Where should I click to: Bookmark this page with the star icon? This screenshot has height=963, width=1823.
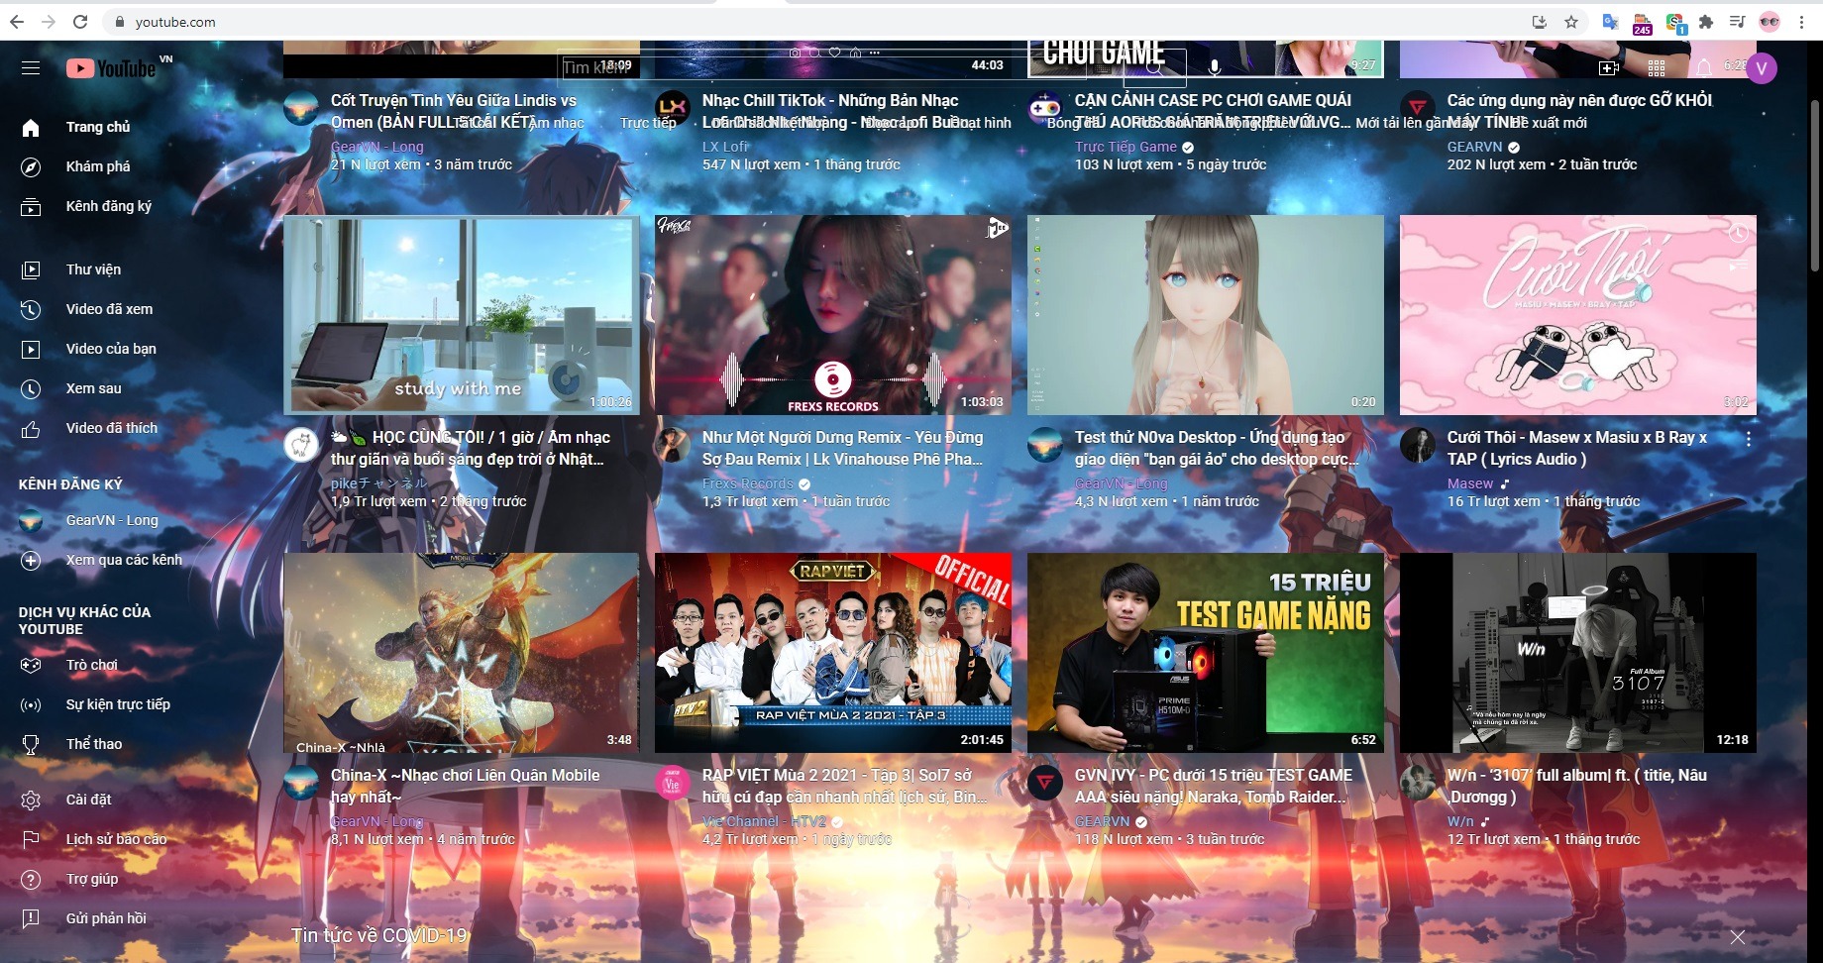(x=1571, y=22)
